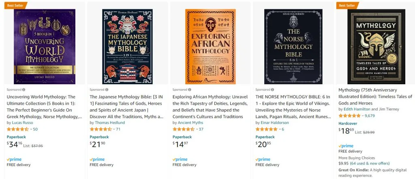
Task: Click star rating of Uncovering World Mythology
Action: (18, 129)
